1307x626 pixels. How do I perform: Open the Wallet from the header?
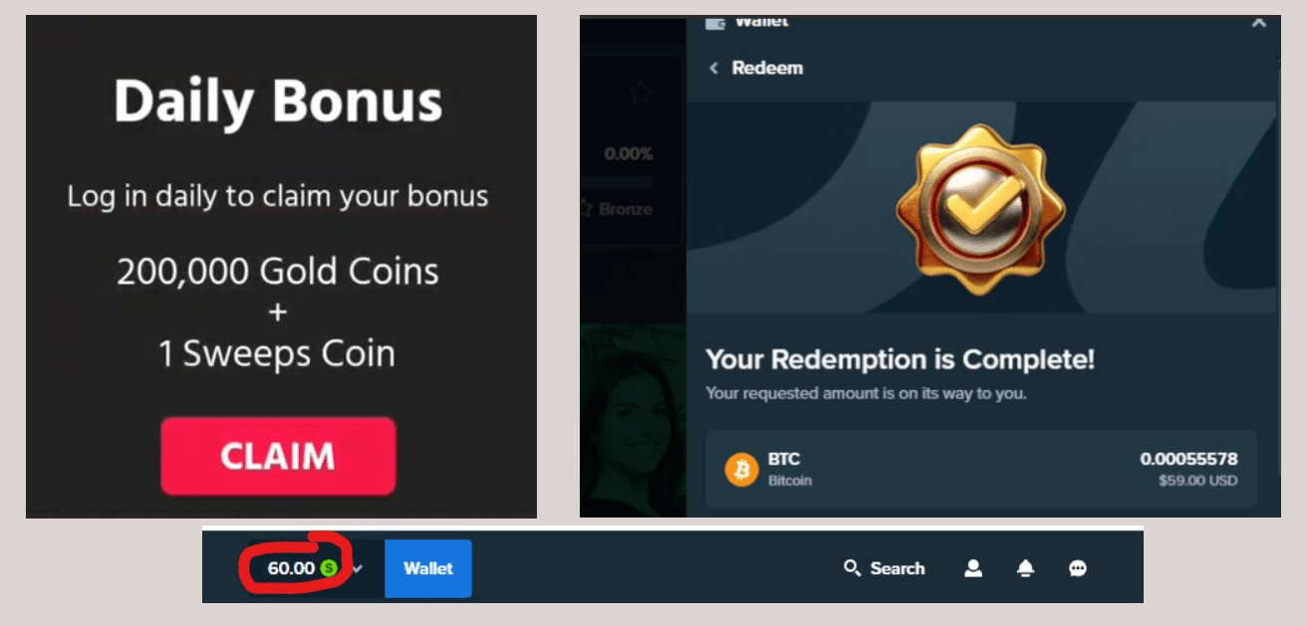[427, 568]
